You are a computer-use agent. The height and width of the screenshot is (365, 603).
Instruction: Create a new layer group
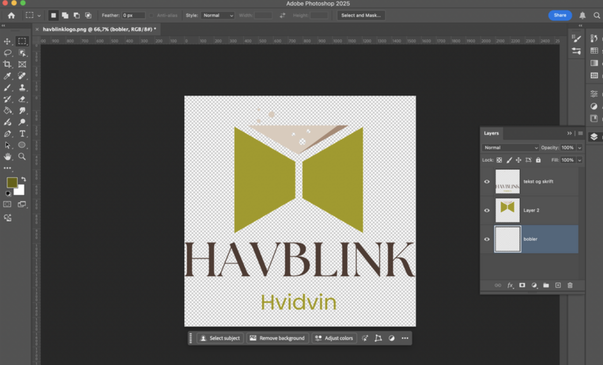pyautogui.click(x=546, y=285)
